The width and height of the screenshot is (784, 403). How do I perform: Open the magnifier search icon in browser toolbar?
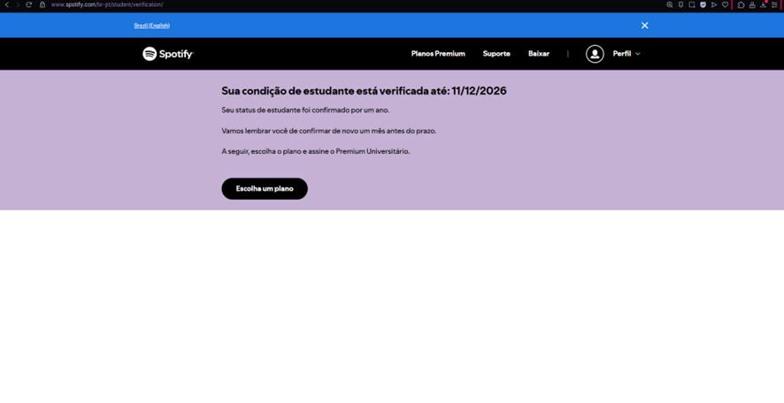click(x=670, y=4)
